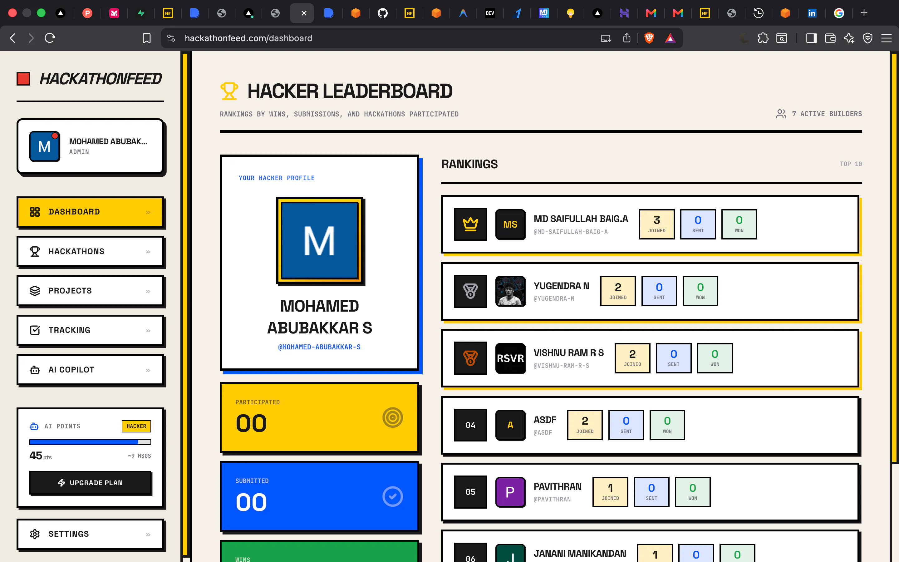Open MD Saifullah Baig.A ranking name
This screenshot has height=562, width=899.
[581, 219]
